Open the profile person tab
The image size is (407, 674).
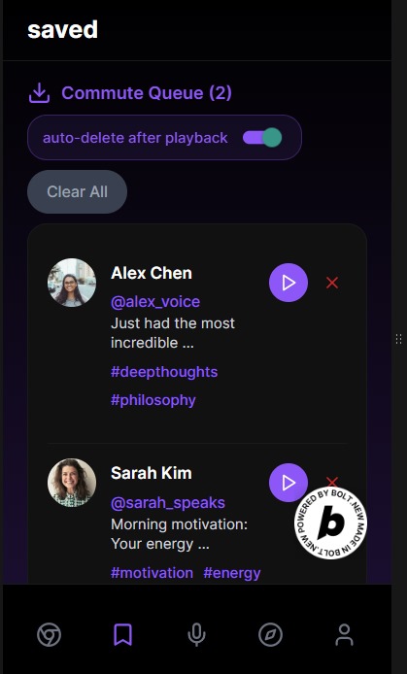[x=344, y=635]
